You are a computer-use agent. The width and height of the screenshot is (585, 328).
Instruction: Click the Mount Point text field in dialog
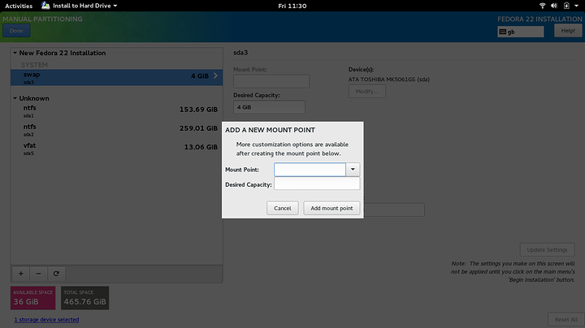pos(310,170)
